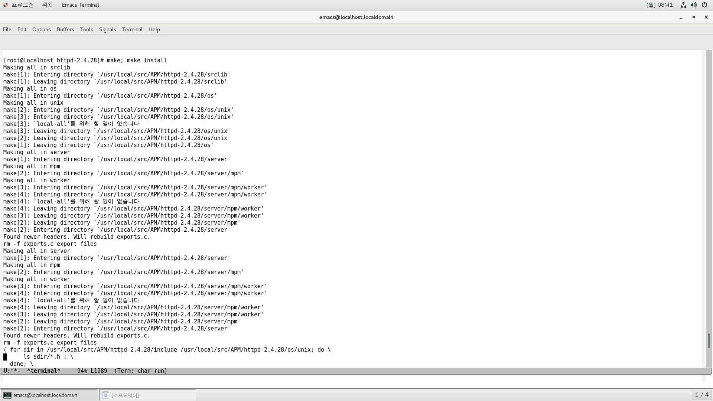Viewport: 713px width, 401px height.
Task: Open the Buffers menu
Action: pos(65,29)
